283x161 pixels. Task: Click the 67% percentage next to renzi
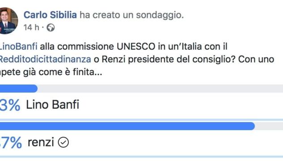click(11, 143)
